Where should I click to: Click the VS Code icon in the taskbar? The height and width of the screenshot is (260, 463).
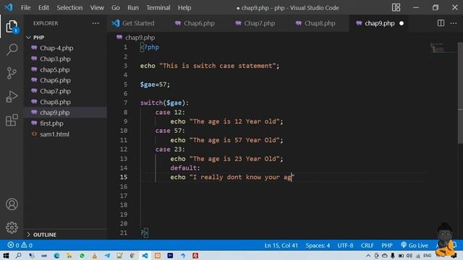point(145,256)
